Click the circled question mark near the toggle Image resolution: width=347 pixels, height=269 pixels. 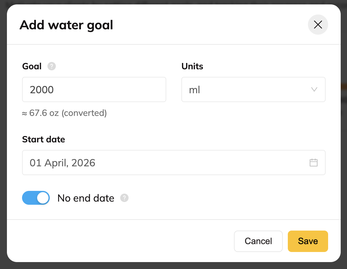tap(124, 198)
